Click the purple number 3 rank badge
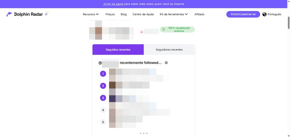Viewport: 290px width, 137px height. pyautogui.click(x=103, y=98)
